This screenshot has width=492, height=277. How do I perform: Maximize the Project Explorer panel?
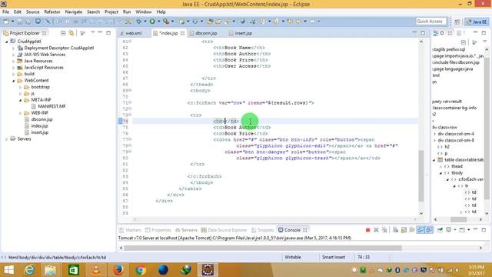(108, 32)
